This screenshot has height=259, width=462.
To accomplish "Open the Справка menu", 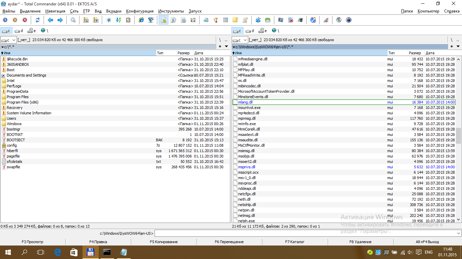I will tap(452, 11).
